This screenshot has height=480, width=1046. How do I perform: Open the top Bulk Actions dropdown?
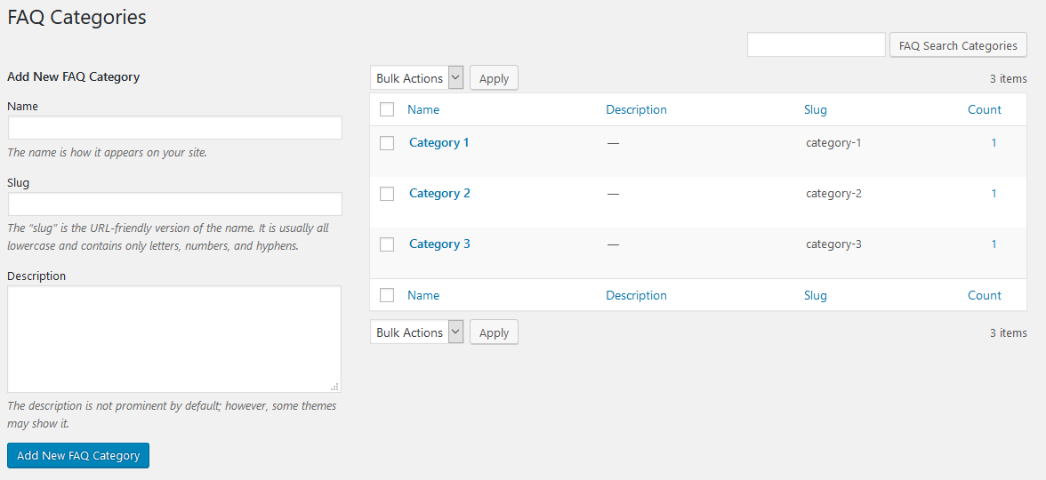point(417,78)
